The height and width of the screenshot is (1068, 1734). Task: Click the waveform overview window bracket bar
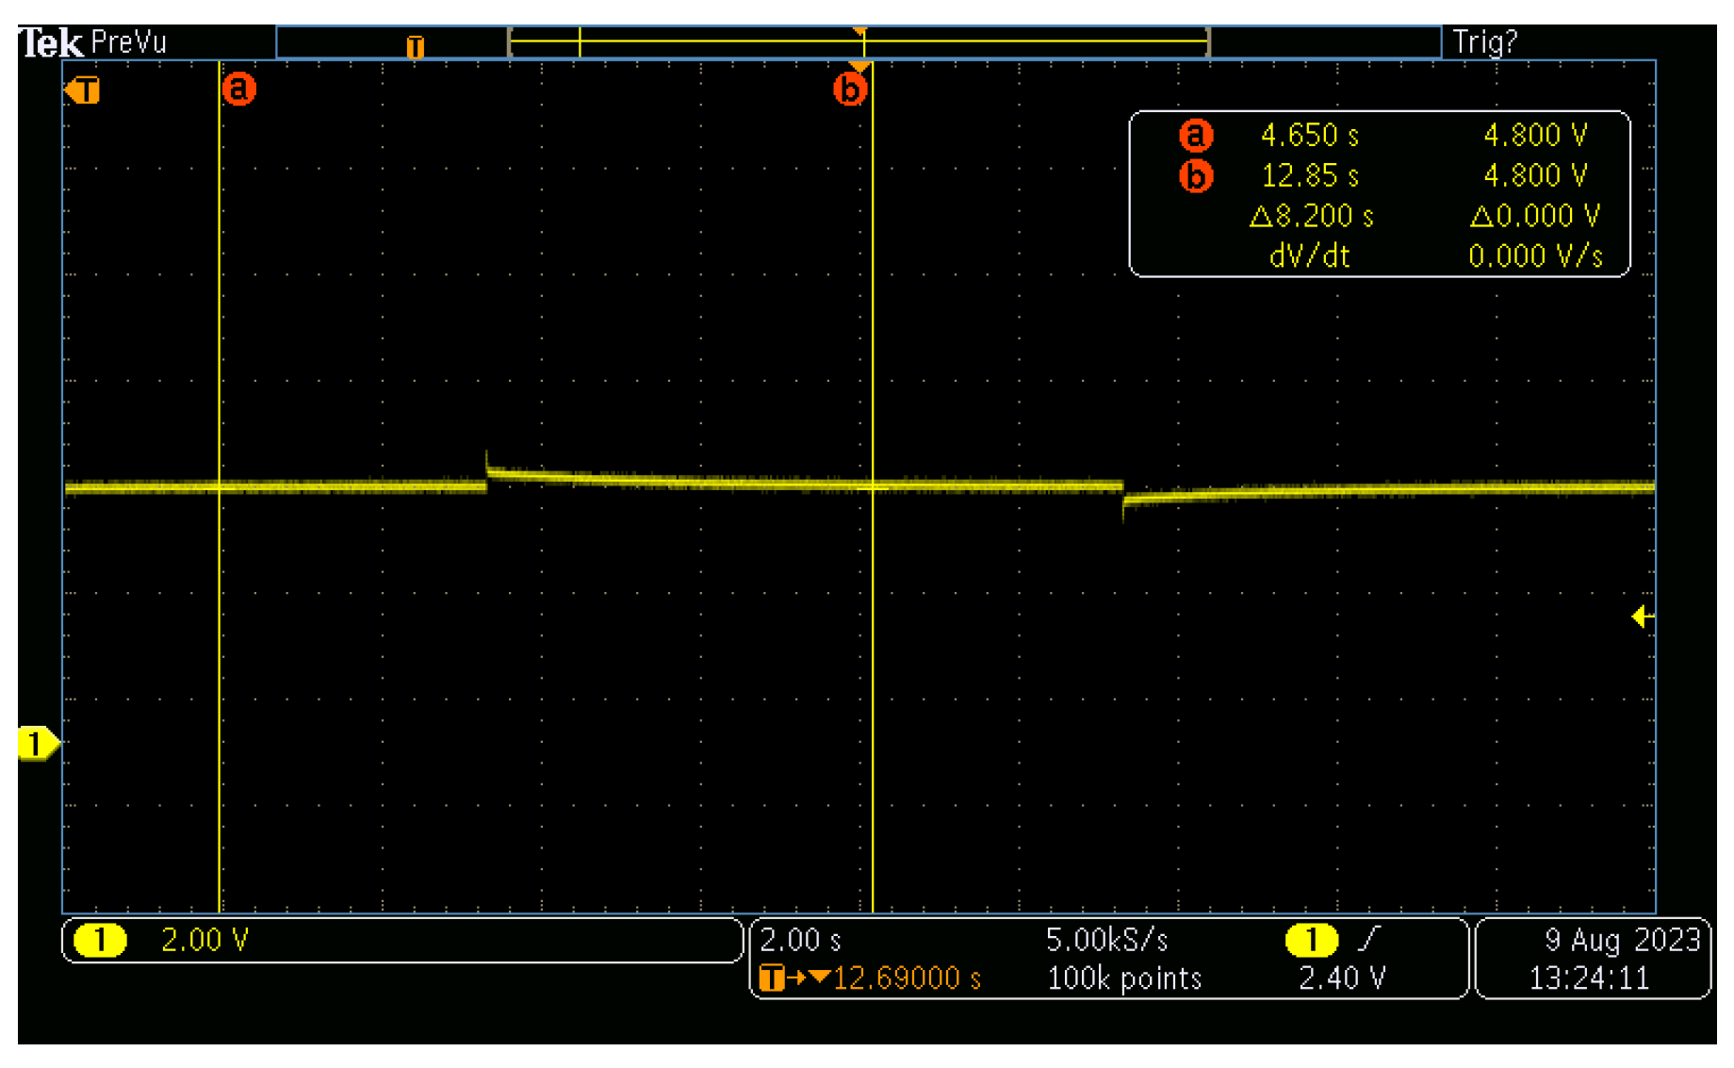859,42
